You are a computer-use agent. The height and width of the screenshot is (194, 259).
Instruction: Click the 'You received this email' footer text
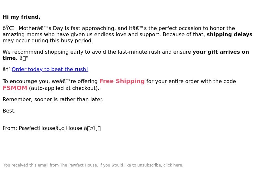(83, 165)
